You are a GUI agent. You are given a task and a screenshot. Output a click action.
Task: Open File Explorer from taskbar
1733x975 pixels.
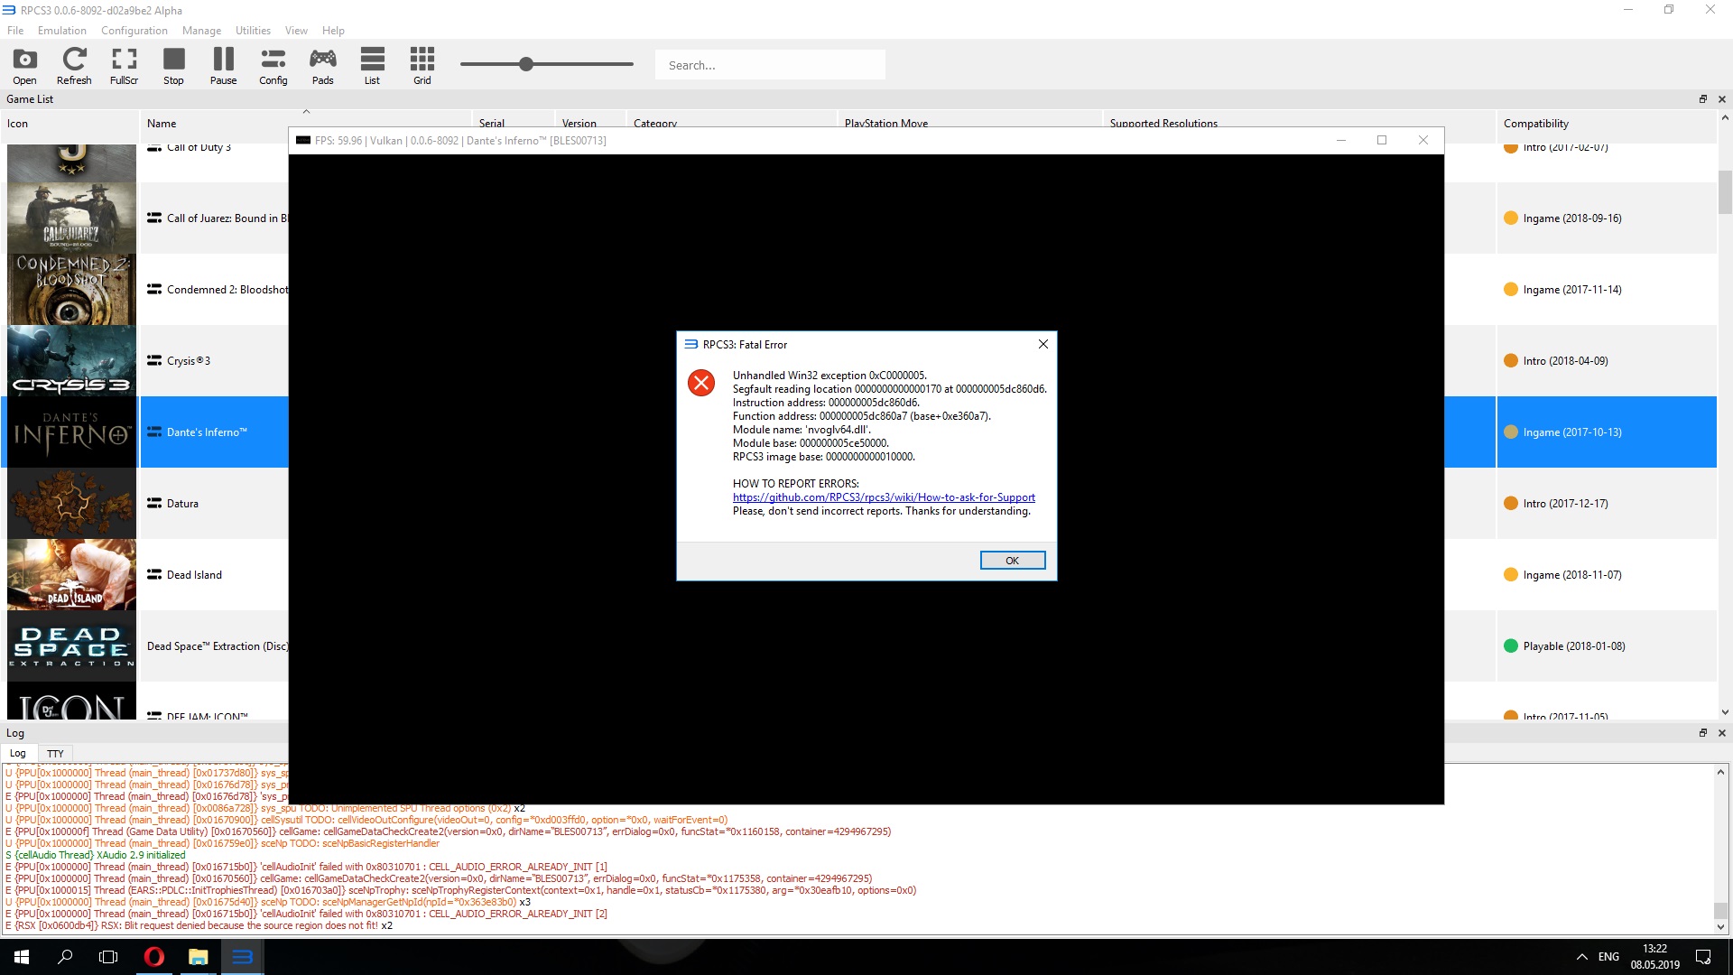(198, 956)
